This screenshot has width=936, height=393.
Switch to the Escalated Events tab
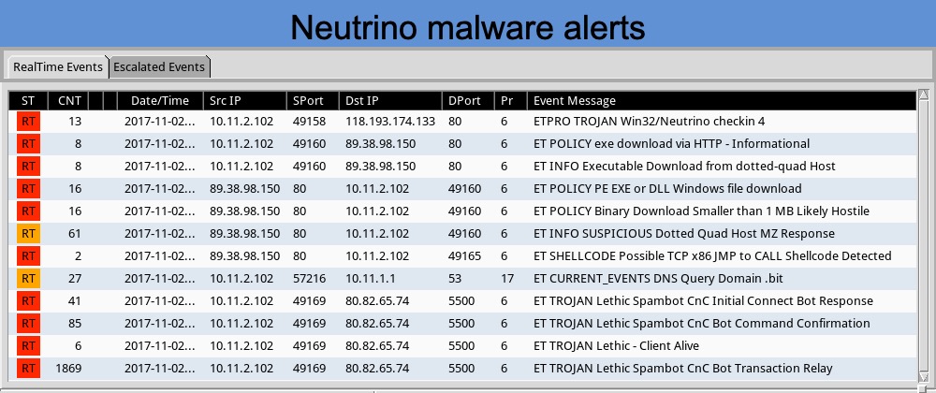(x=159, y=66)
